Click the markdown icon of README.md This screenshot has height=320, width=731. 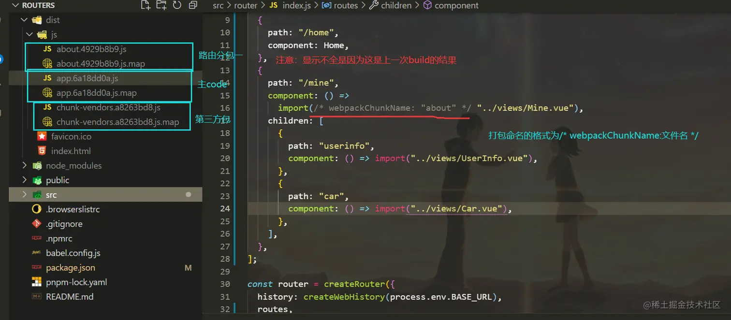(x=37, y=296)
